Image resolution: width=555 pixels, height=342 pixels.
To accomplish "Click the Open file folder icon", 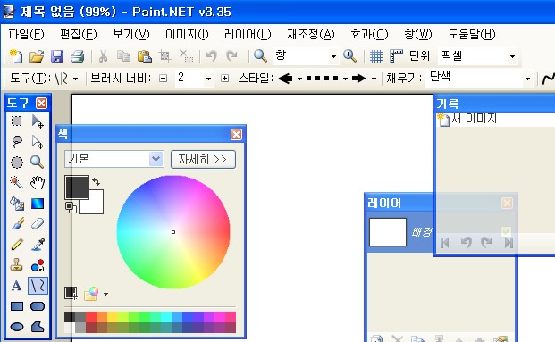I will point(37,56).
